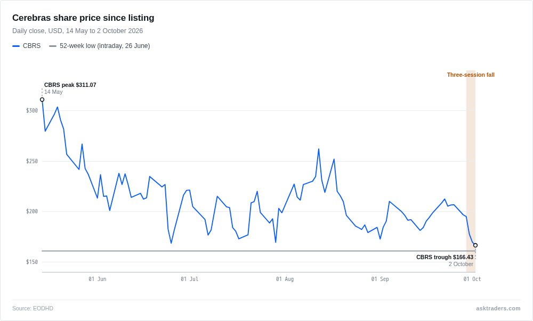The height and width of the screenshot is (321, 533).
Task: Click the gray 52-week low legend swatch
Action: point(53,46)
